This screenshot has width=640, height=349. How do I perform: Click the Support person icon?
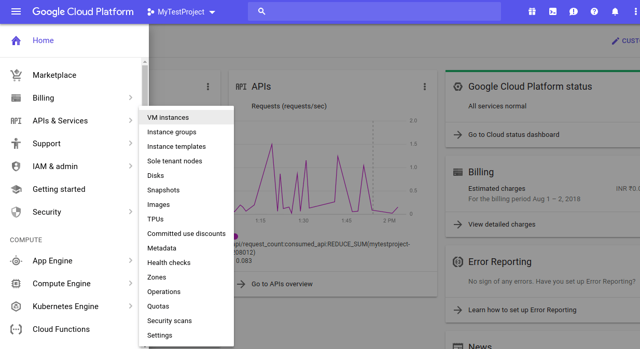click(x=16, y=144)
